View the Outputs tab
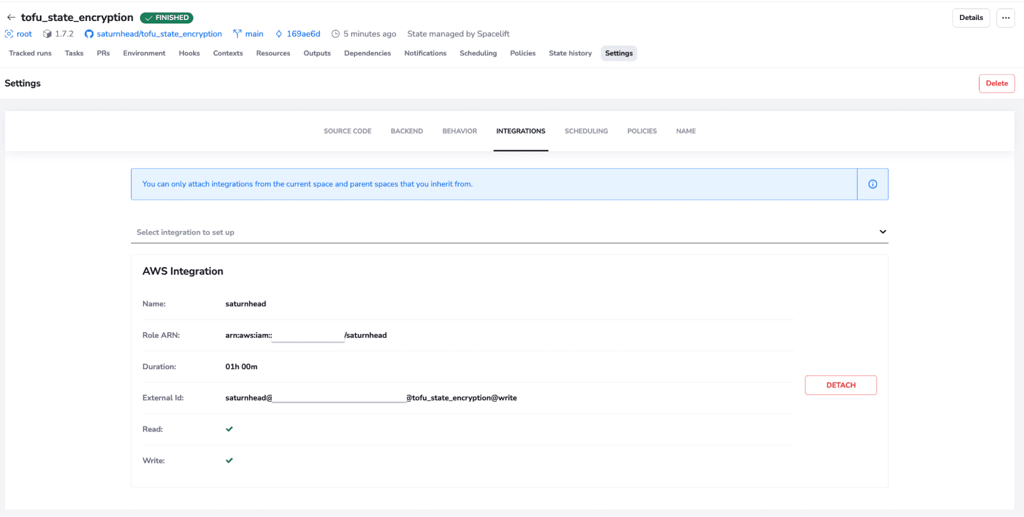This screenshot has width=1024, height=517. (317, 53)
